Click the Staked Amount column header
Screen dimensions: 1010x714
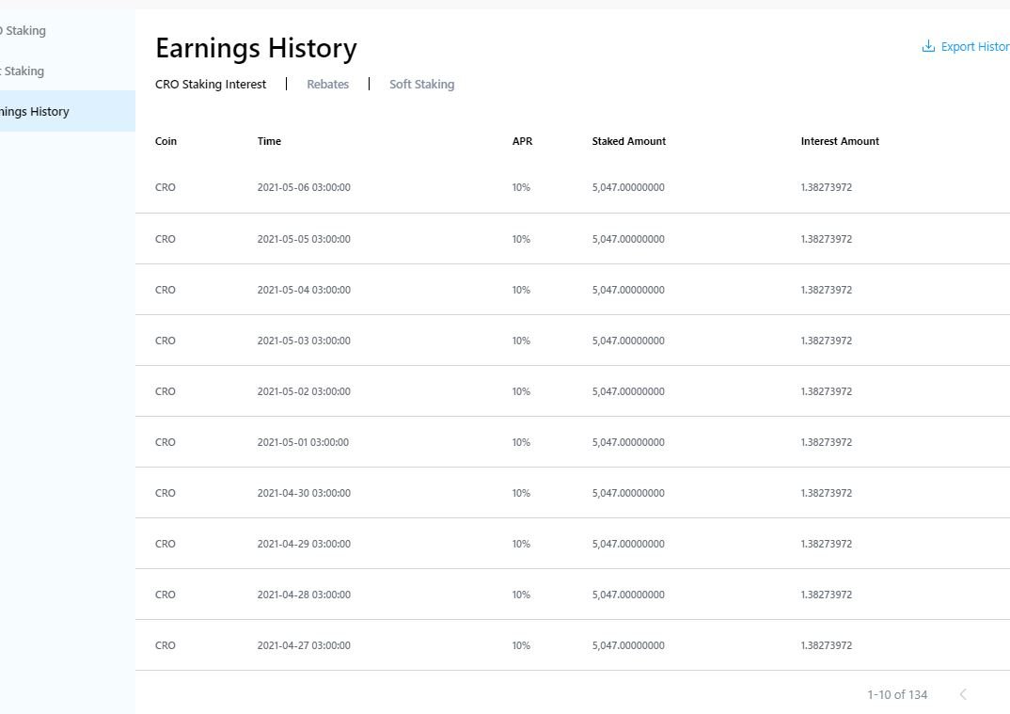(x=629, y=141)
